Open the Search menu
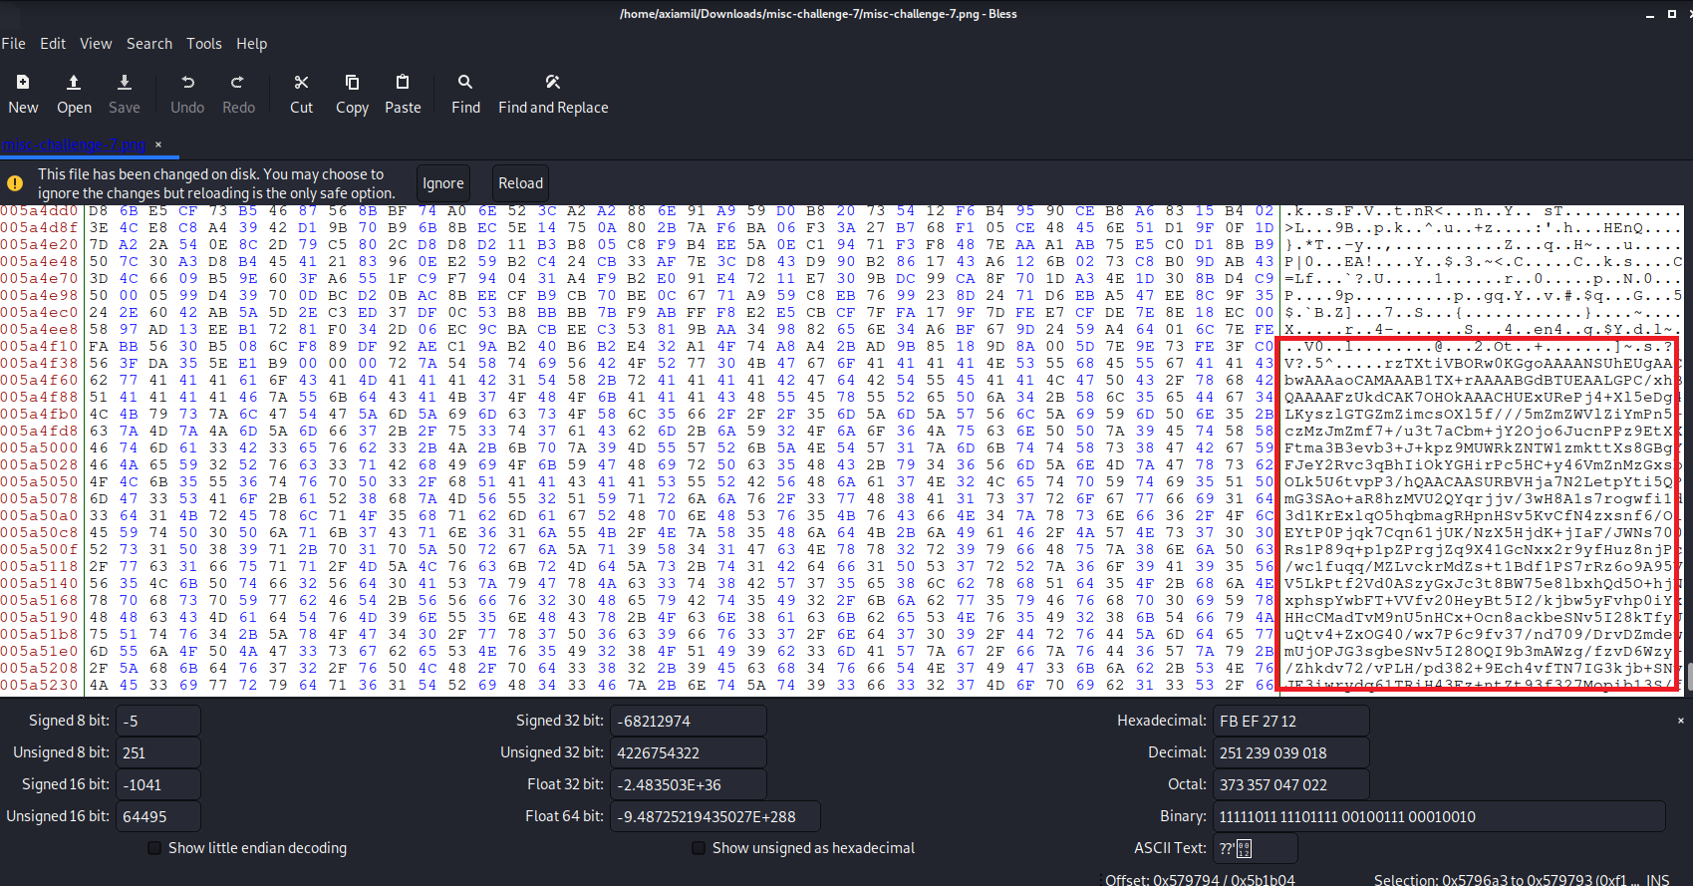This screenshot has width=1693, height=886. (149, 44)
